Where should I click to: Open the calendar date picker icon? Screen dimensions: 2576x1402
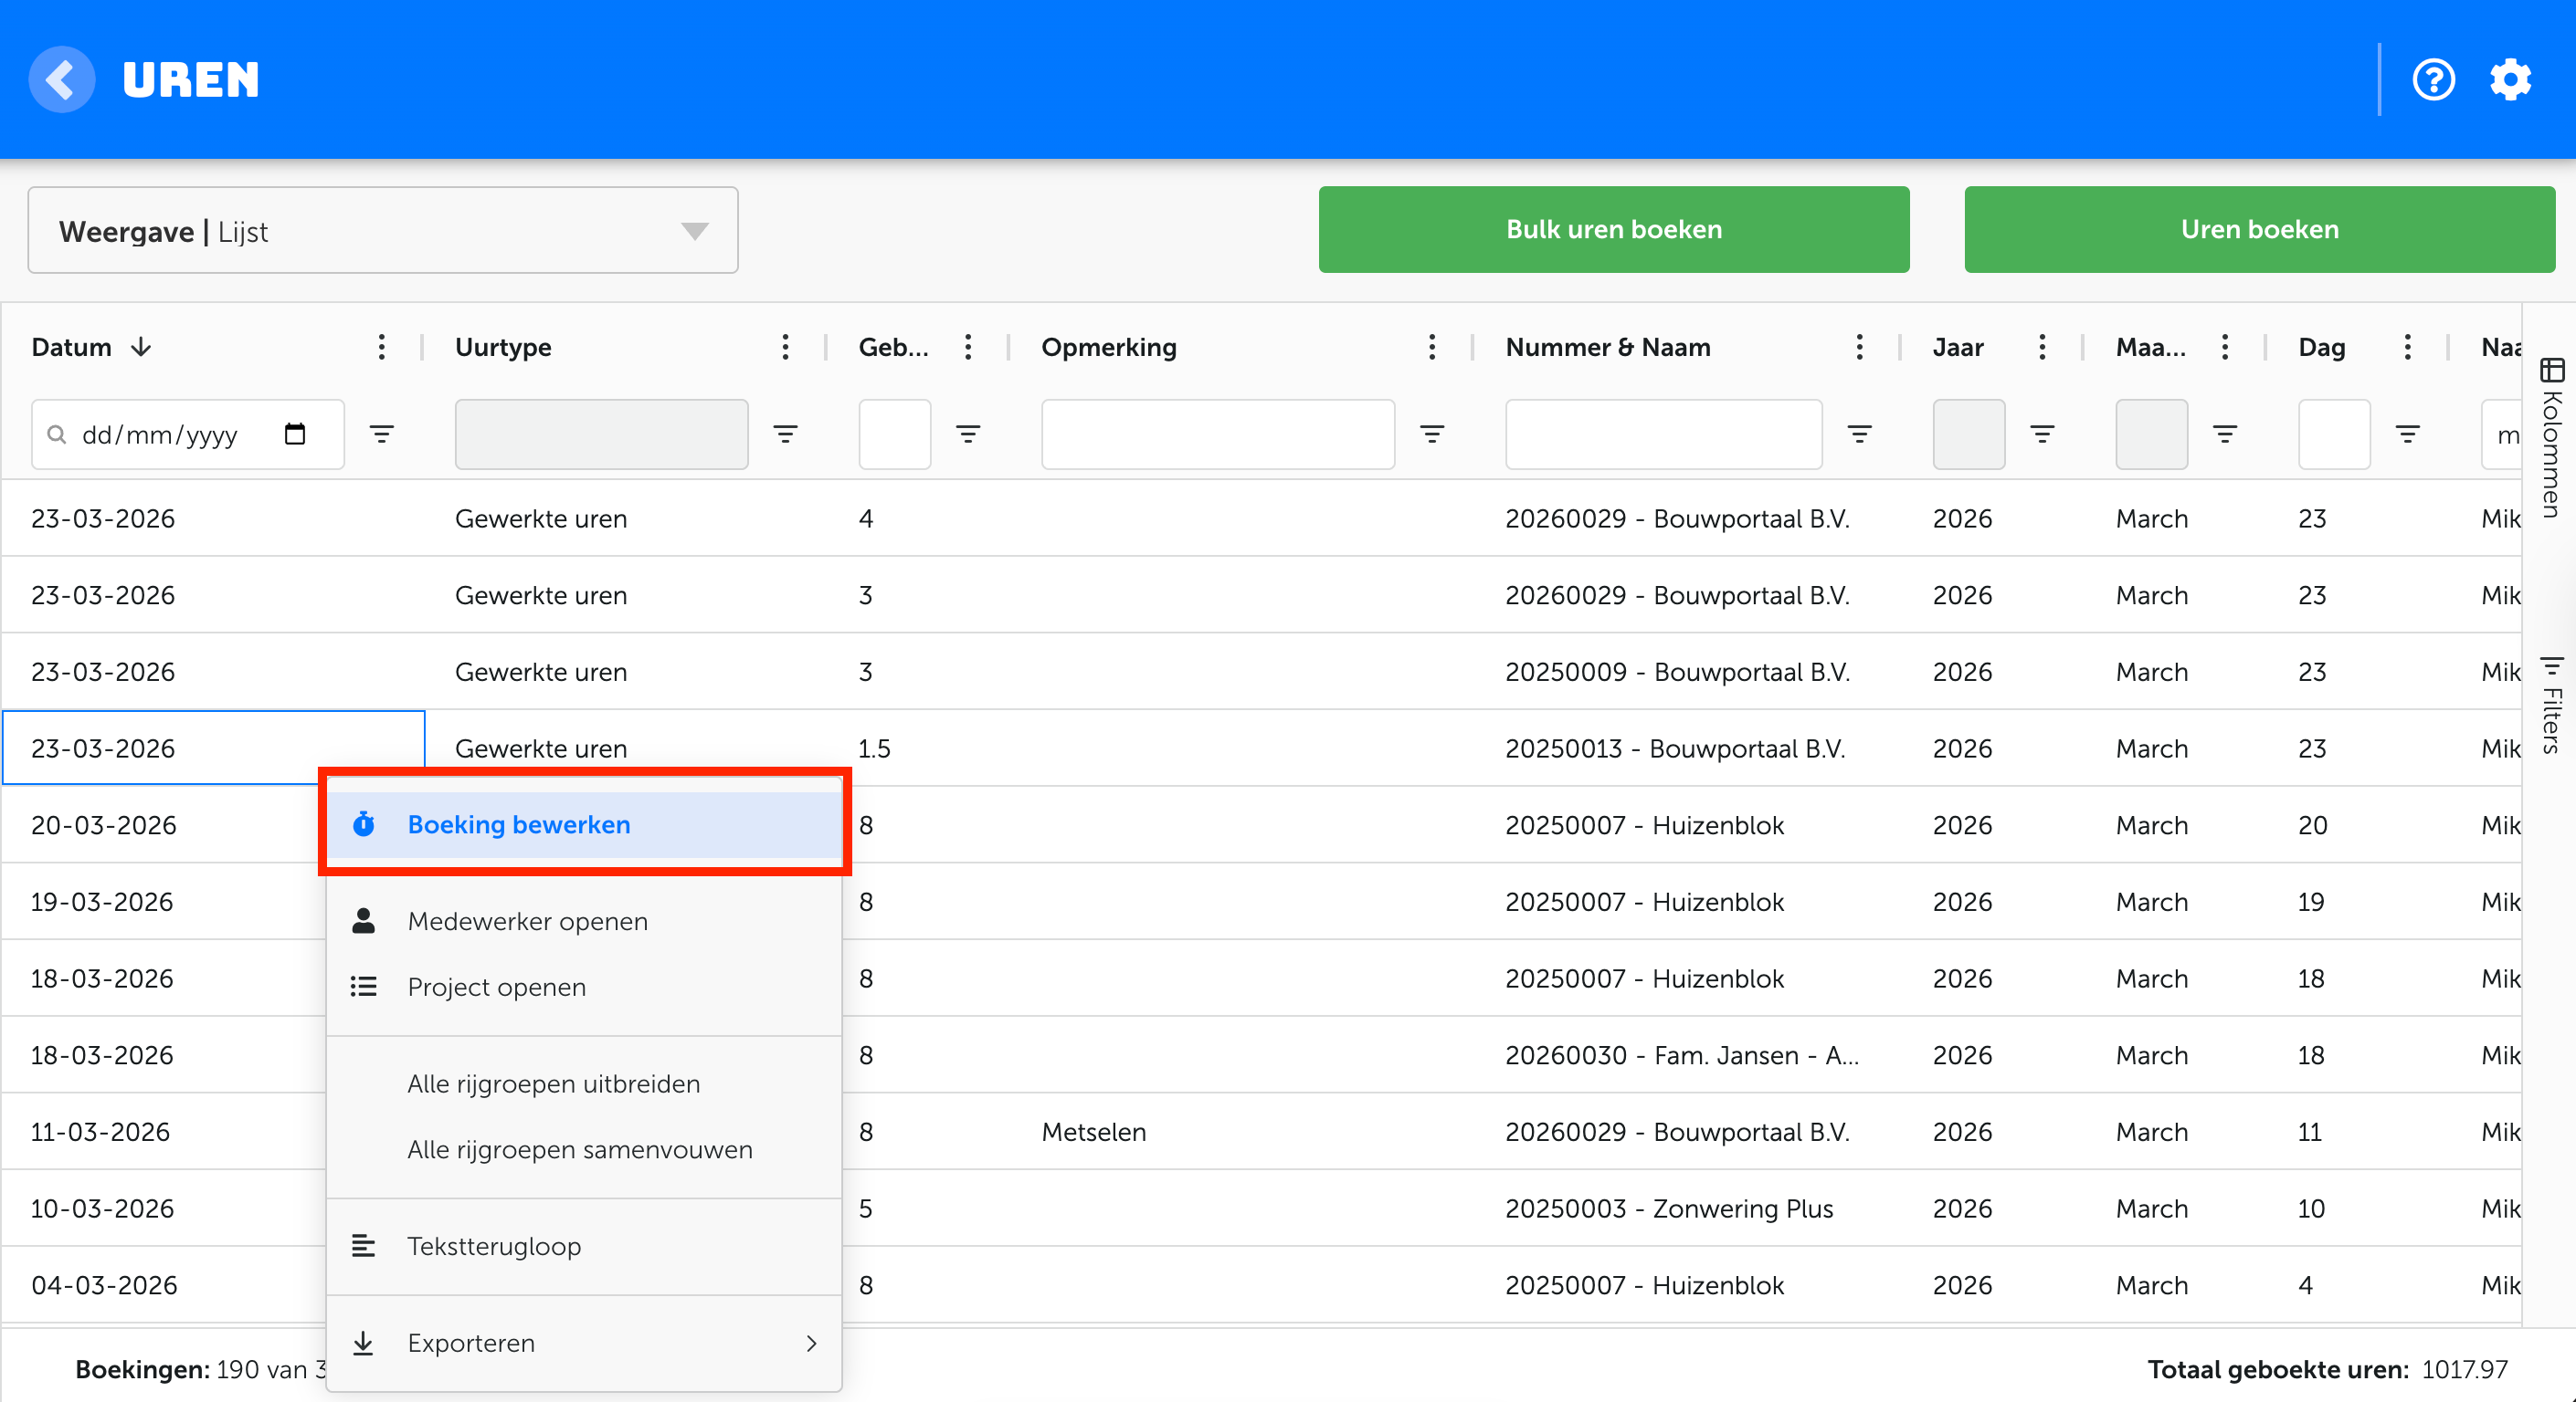pos(295,434)
